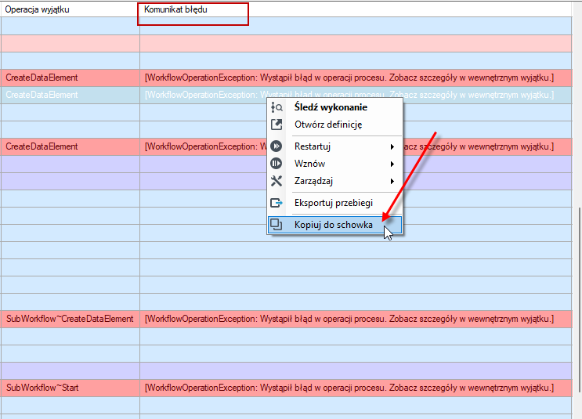Screen dimensions: 582x419
Task: Click the Wznów pause-play icon
Action: tap(277, 164)
